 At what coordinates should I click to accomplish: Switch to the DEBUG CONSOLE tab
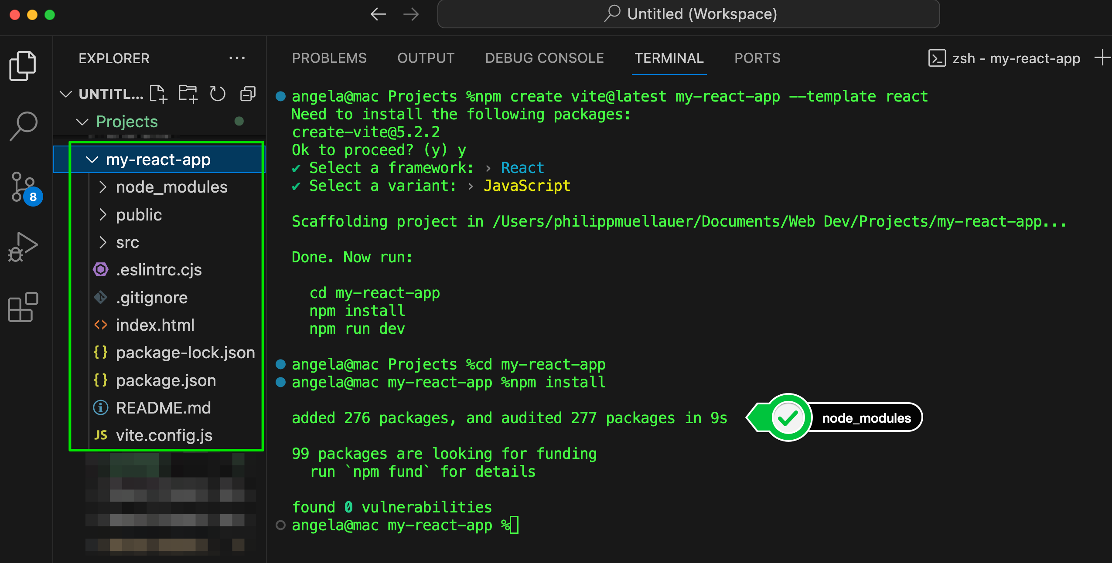tap(544, 58)
